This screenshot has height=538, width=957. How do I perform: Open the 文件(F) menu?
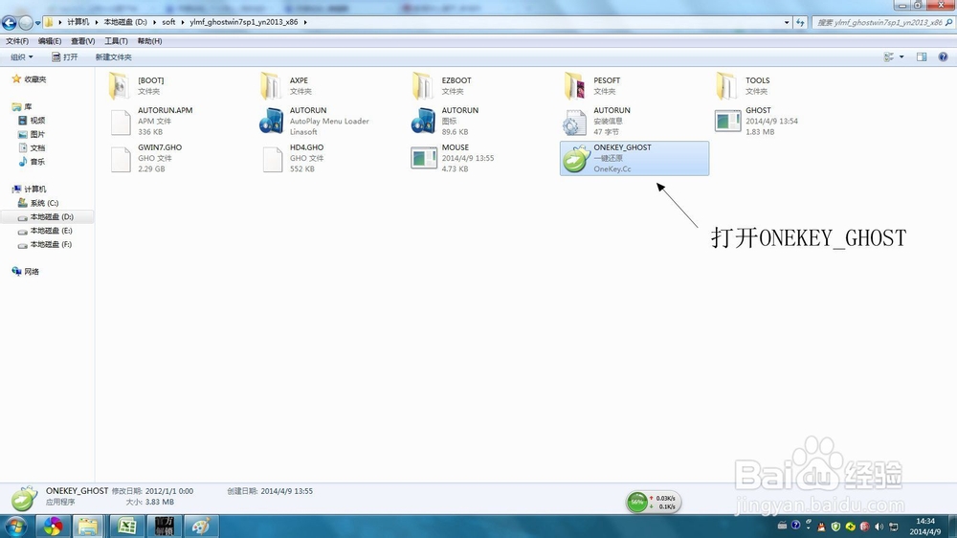pyautogui.click(x=17, y=41)
